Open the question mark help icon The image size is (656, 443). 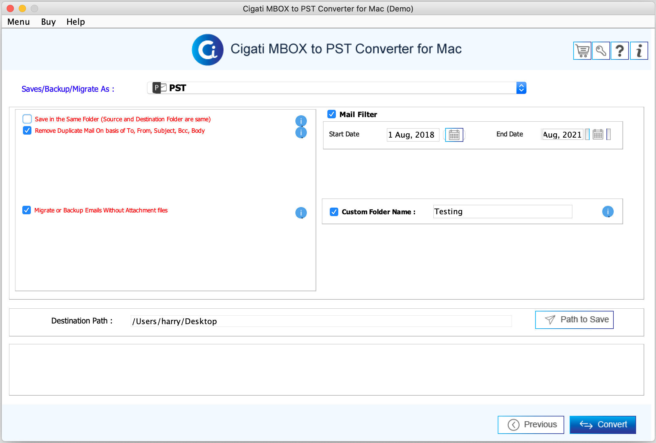[619, 51]
